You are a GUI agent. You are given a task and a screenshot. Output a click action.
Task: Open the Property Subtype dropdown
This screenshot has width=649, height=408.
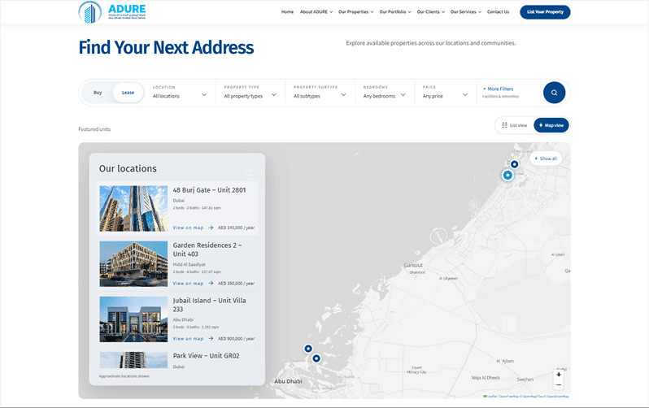click(320, 93)
